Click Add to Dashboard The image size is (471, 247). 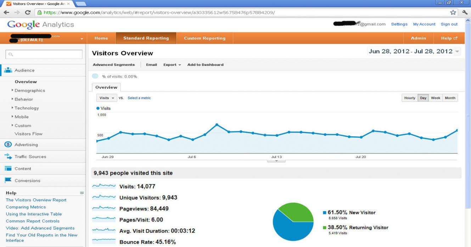click(205, 65)
